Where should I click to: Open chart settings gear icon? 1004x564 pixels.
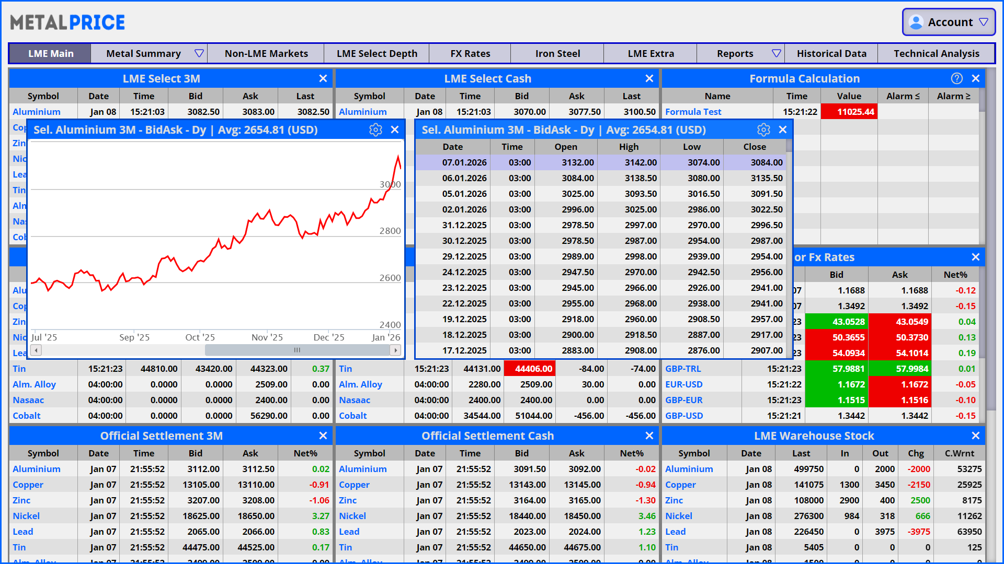375,130
